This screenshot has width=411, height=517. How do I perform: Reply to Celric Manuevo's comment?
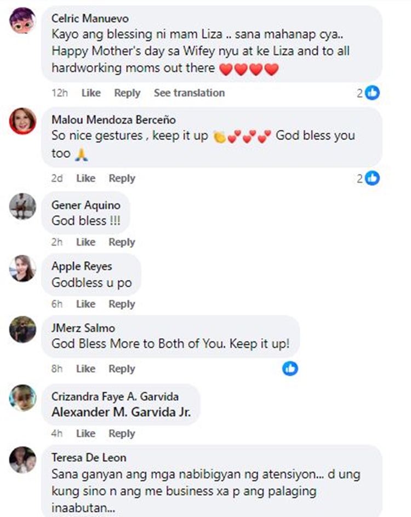point(127,93)
